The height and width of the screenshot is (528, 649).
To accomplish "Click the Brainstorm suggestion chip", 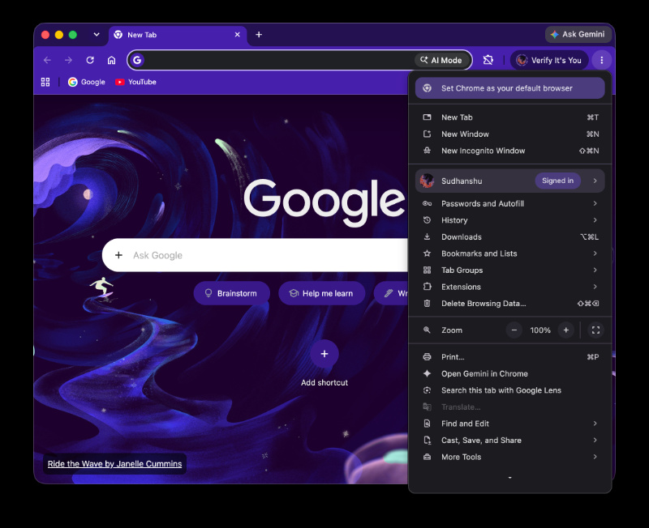I will [x=231, y=293].
